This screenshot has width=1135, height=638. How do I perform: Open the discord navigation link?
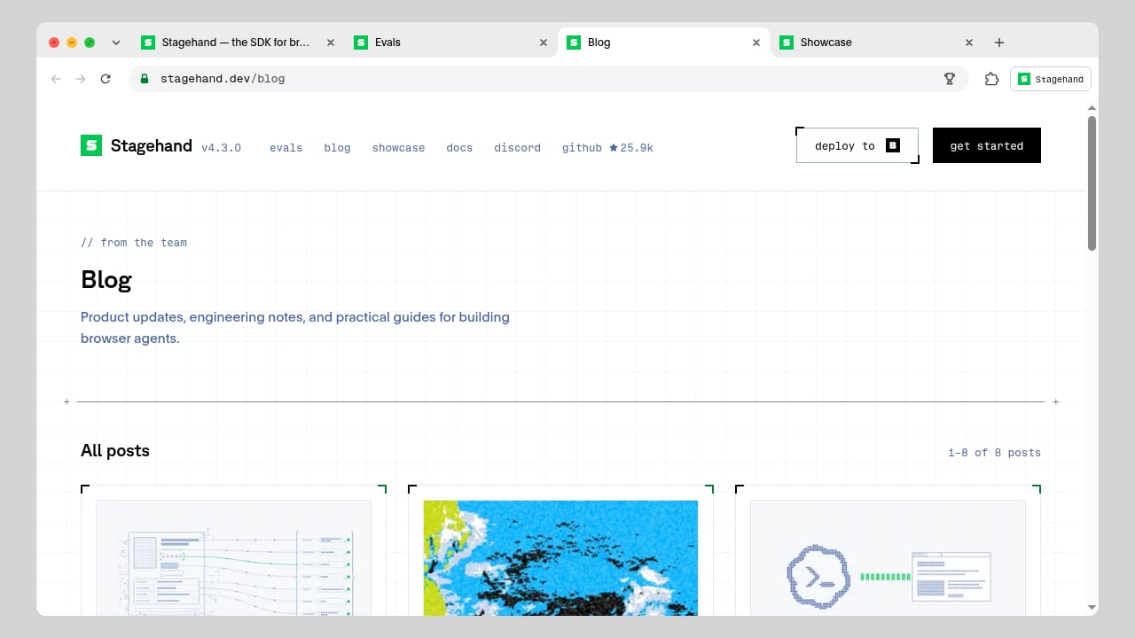pos(517,148)
